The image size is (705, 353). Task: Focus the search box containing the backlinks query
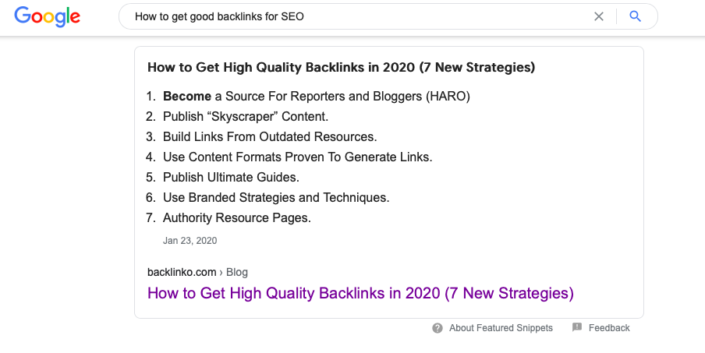(x=351, y=16)
